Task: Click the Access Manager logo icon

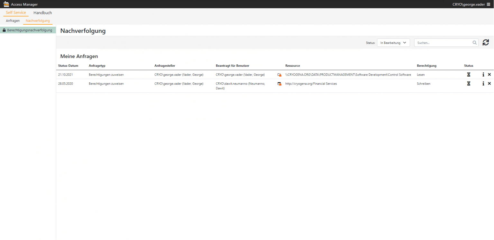Action: click(6, 4)
